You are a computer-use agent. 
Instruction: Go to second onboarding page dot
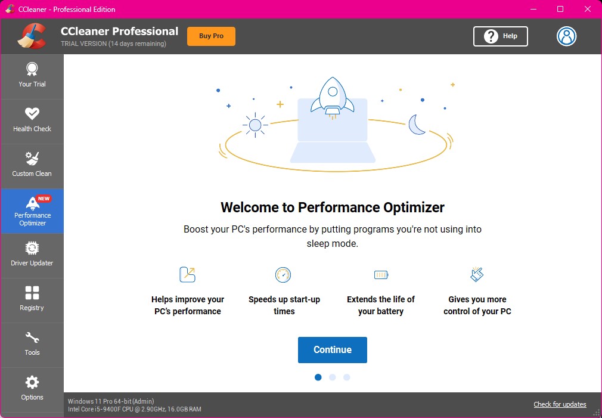[x=333, y=377]
